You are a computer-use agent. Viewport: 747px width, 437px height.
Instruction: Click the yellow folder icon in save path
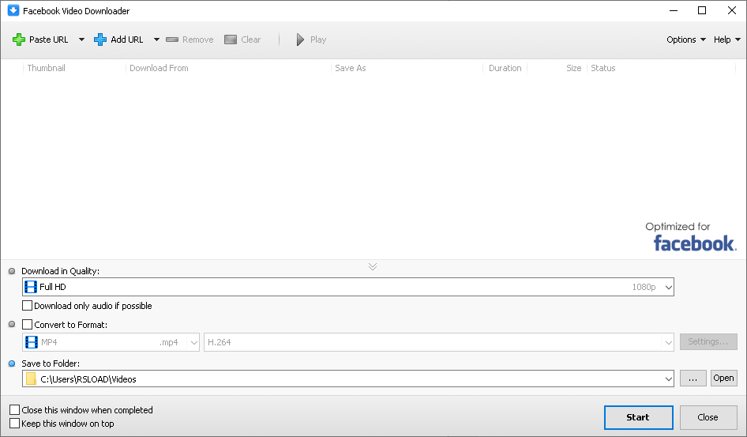tap(32, 379)
